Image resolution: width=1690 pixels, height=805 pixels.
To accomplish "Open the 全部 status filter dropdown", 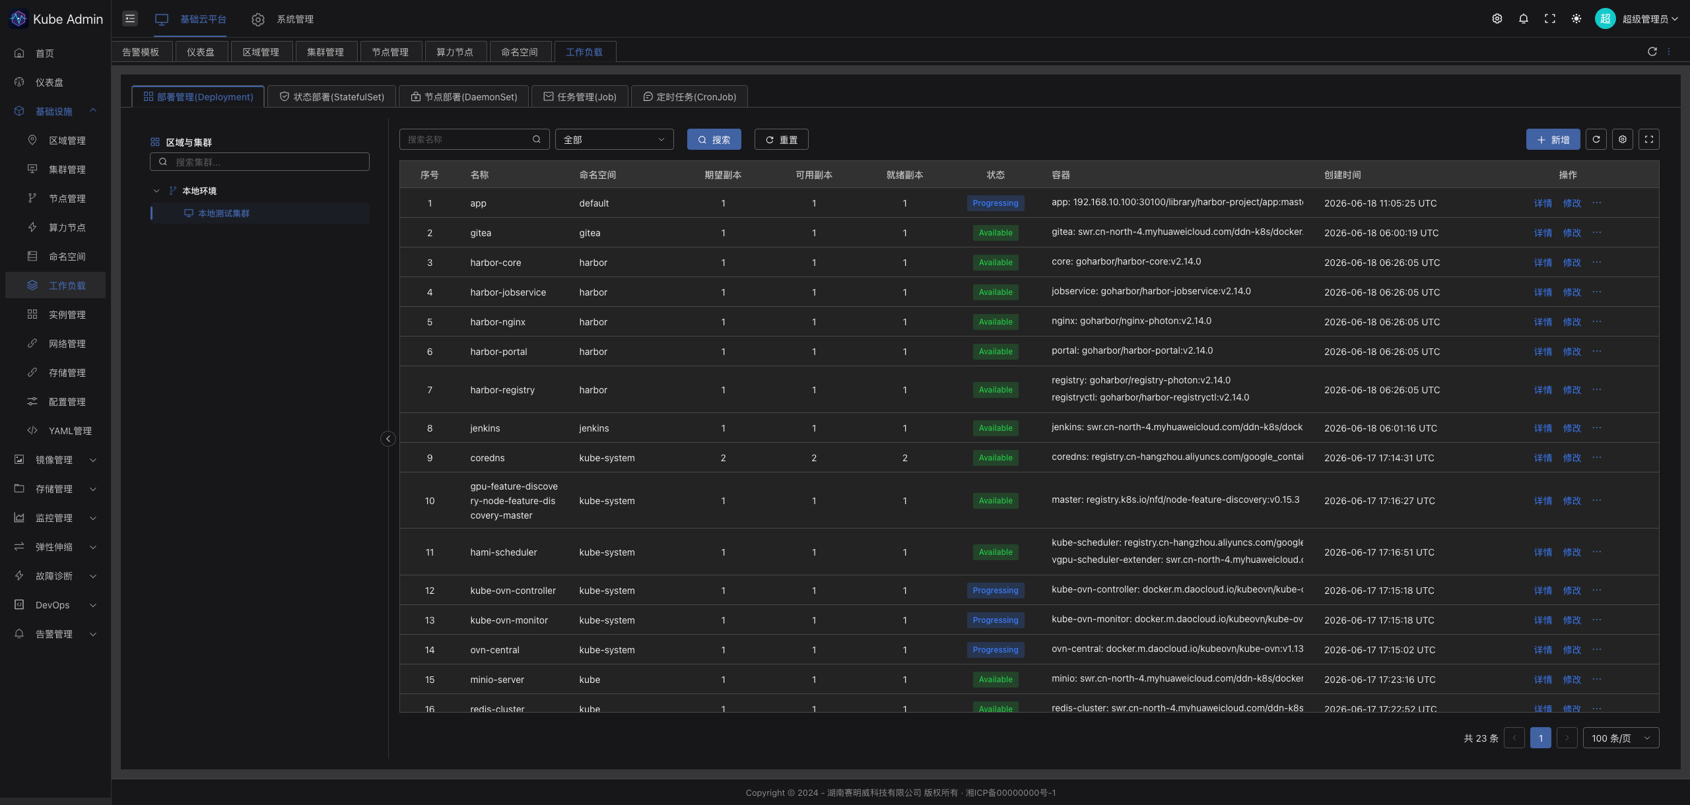I will pyautogui.click(x=614, y=139).
